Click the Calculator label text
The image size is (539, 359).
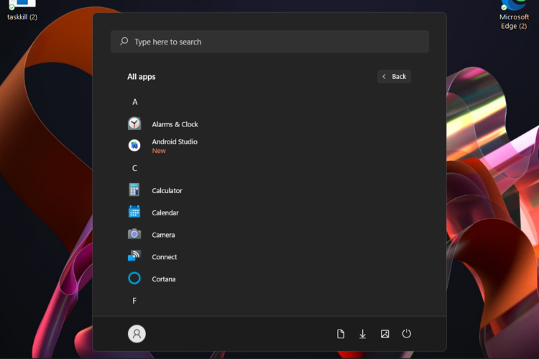(167, 191)
